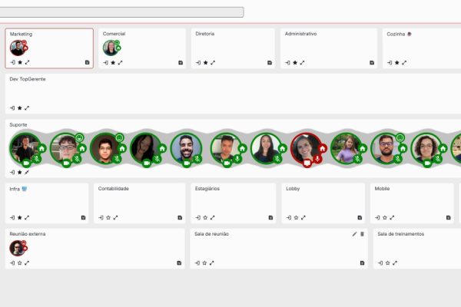The height and width of the screenshot is (307, 461).
Task: Enter the Comercial room via door icon
Action: [106, 63]
